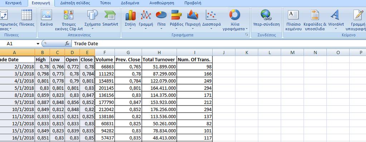Select the date cell 5/1/2018
This screenshot has height=142, width=366.
point(17,88)
